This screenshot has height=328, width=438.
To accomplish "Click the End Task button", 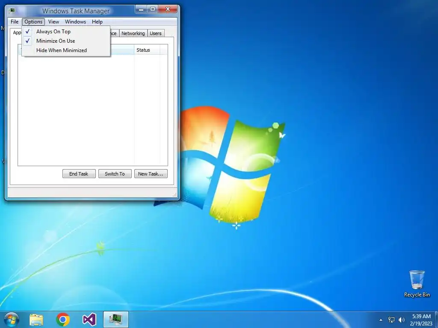I will tap(79, 174).
